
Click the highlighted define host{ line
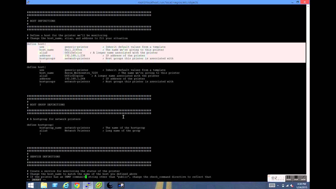coord(36,44)
